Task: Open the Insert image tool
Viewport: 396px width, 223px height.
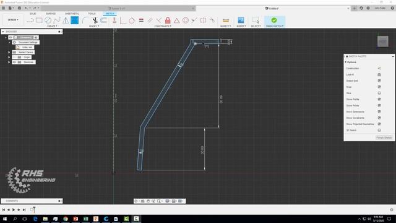Action: point(241,20)
